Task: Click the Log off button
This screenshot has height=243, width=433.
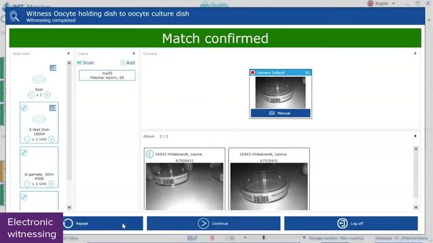Action: tap(351, 223)
